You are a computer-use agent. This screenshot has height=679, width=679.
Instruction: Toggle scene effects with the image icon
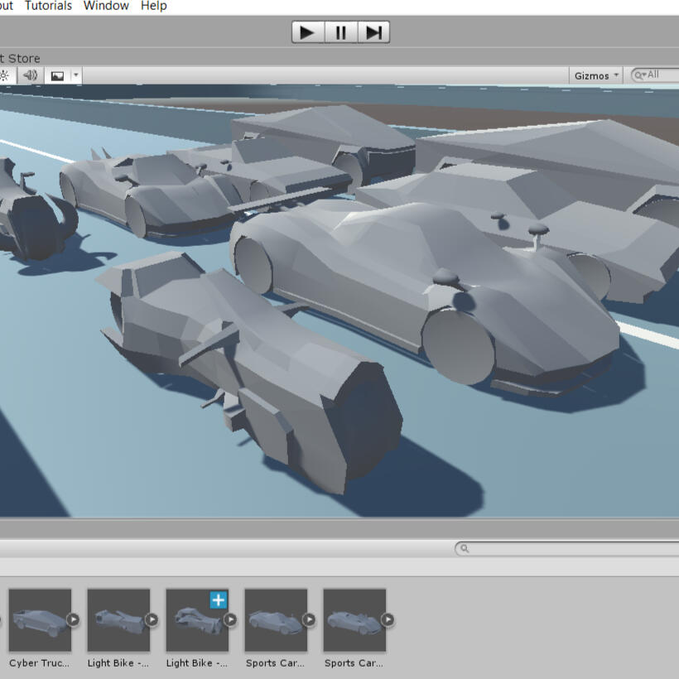[57, 75]
